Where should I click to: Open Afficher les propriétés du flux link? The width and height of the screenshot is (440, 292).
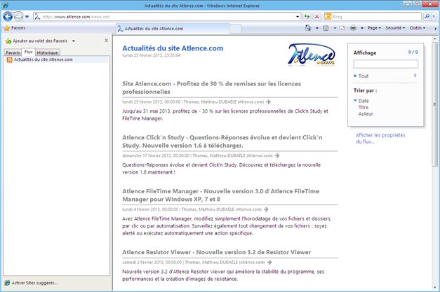pyautogui.click(x=380, y=139)
